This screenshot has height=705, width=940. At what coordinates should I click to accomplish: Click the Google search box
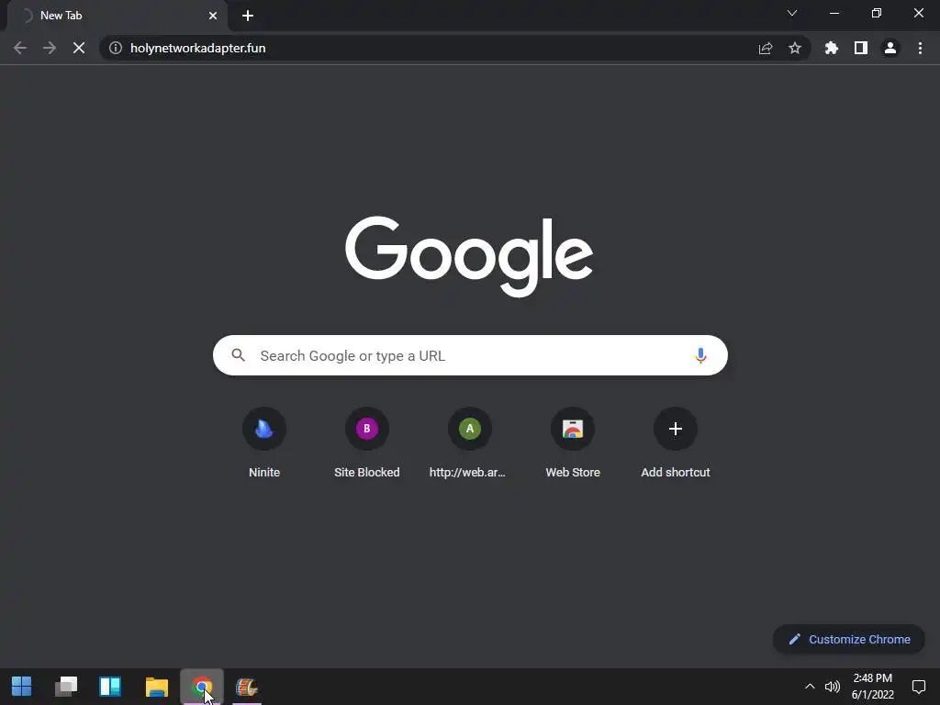470,355
